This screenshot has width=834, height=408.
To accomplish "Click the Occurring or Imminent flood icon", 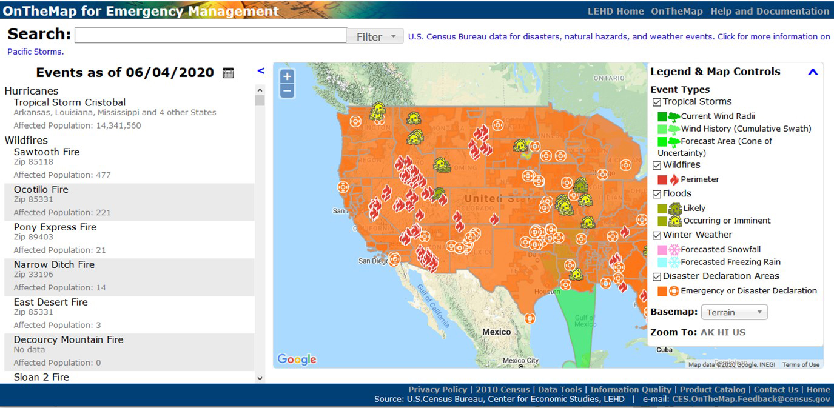I will (675, 221).
